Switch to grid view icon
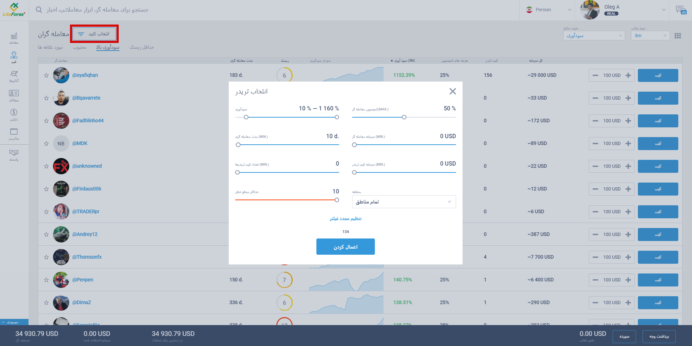Image resolution: width=692 pixels, height=346 pixels. [x=678, y=36]
